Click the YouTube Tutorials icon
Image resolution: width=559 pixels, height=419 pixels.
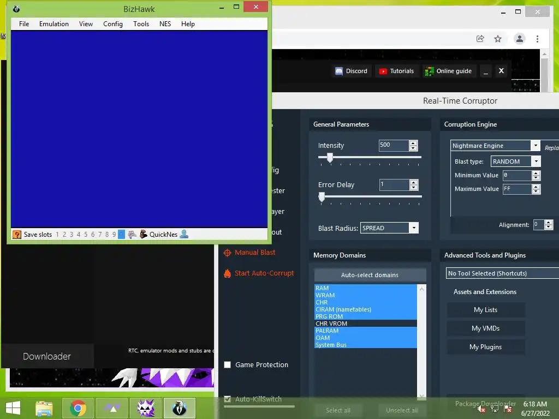pyautogui.click(x=383, y=71)
